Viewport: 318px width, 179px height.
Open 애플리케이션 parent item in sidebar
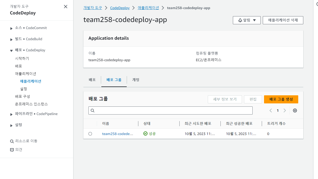26,74
